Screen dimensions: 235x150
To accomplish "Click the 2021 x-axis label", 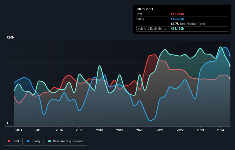I will (x=160, y=130).
